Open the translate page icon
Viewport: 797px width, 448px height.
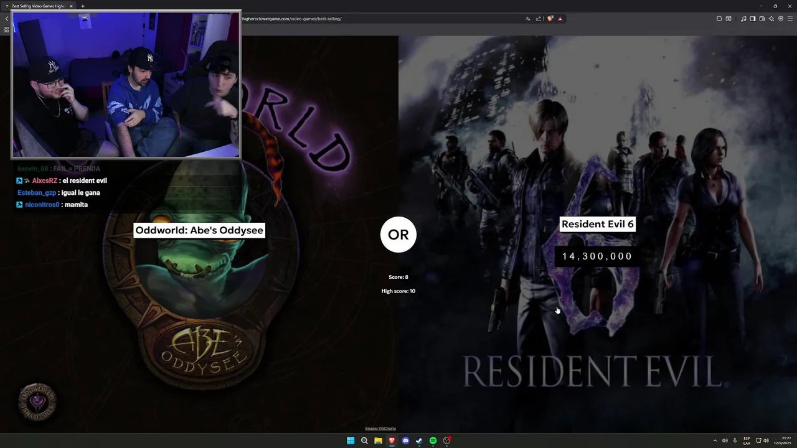(528, 19)
